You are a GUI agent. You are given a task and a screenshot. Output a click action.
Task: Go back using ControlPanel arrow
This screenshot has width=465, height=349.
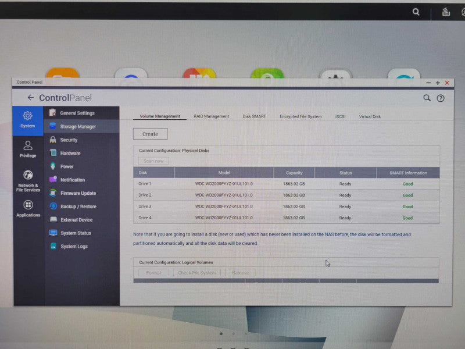[x=31, y=98]
